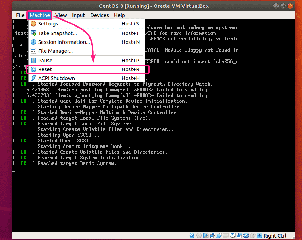Image resolution: width=302 pixels, height=240 pixels.
Task: Open the Devices menu
Action: tap(99, 15)
